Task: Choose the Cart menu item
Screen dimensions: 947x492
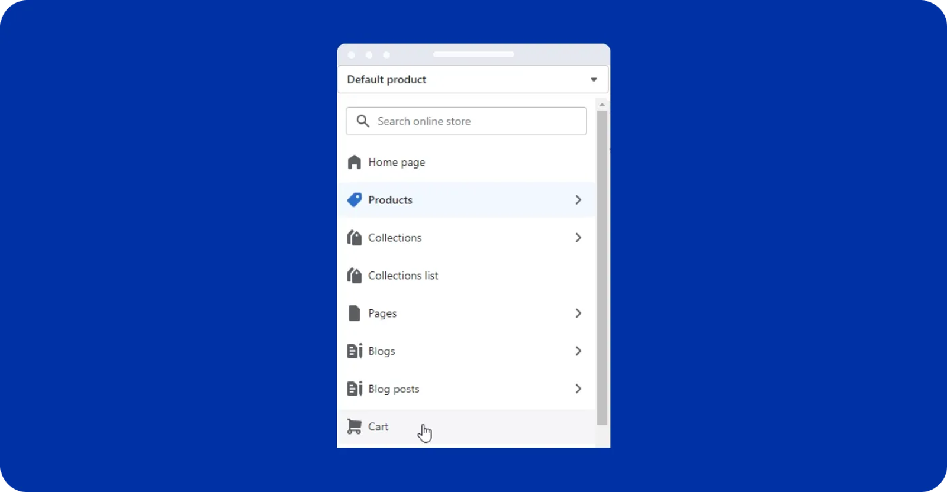Action: coord(466,427)
